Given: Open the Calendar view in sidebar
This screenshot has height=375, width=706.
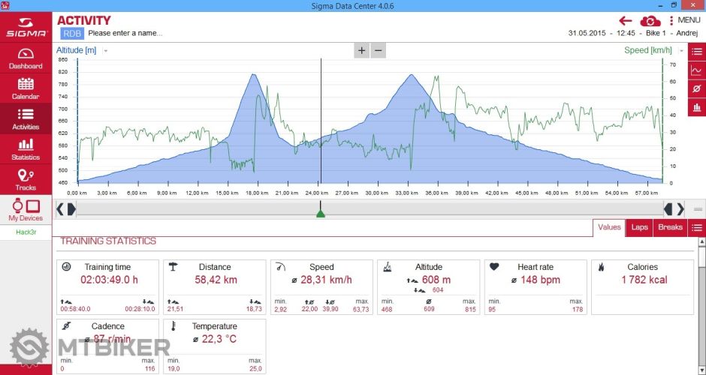Looking at the screenshot, I should 26,88.
